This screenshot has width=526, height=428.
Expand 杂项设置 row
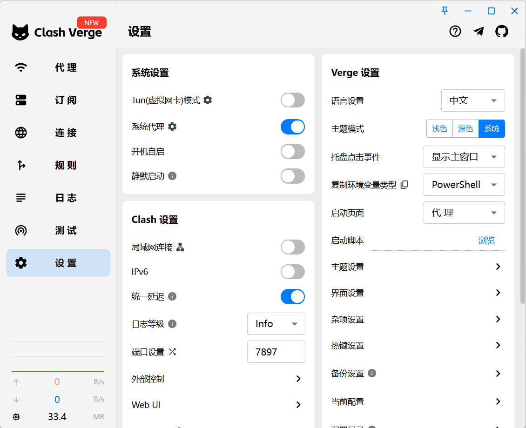[418, 319]
